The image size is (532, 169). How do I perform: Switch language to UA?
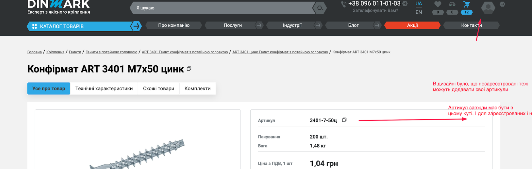click(x=418, y=4)
